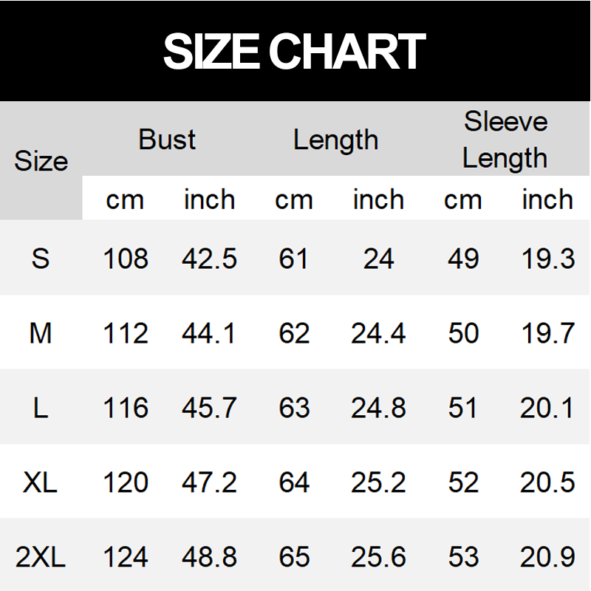Click bust inch value 44.1
The height and width of the screenshot is (591, 591).
209,333
